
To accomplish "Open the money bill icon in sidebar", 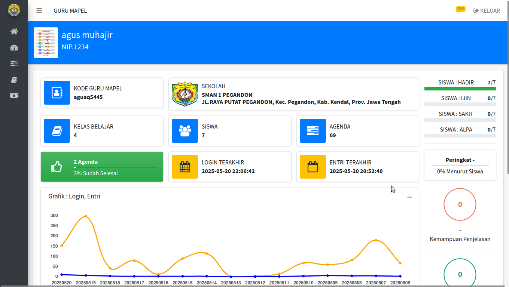I will 14,96.
